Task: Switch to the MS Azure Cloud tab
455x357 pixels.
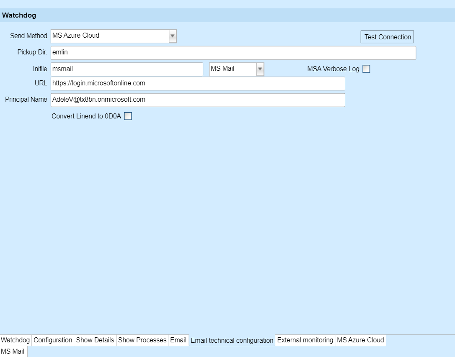Action: coord(360,340)
